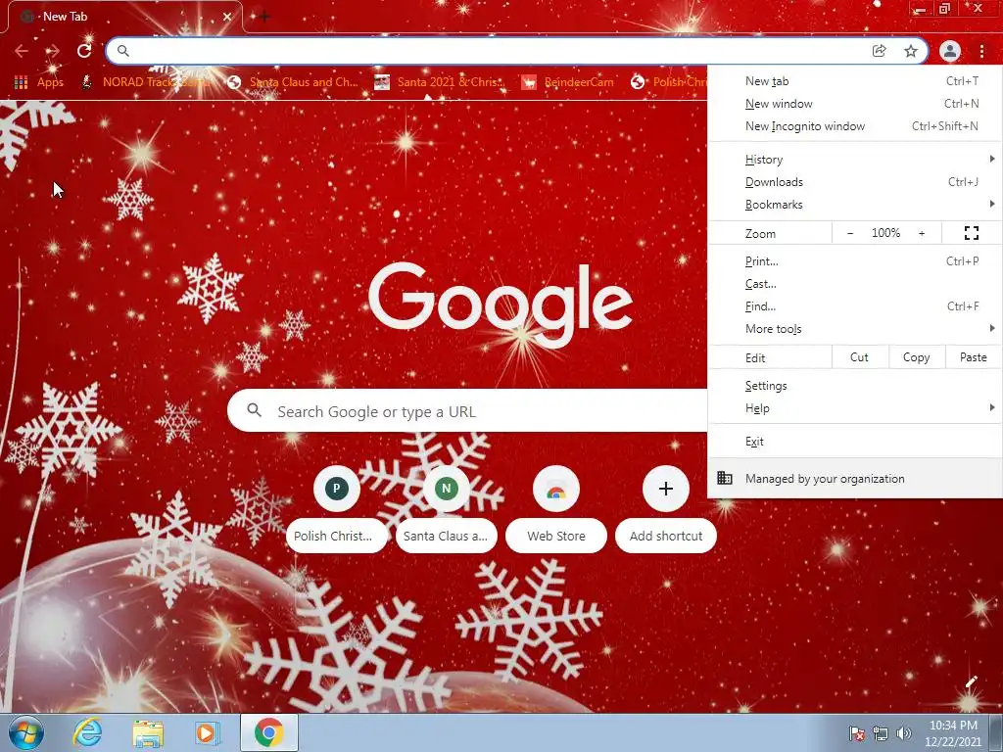Select the New Tab browser tab
1003x752 pixels.
(124, 17)
